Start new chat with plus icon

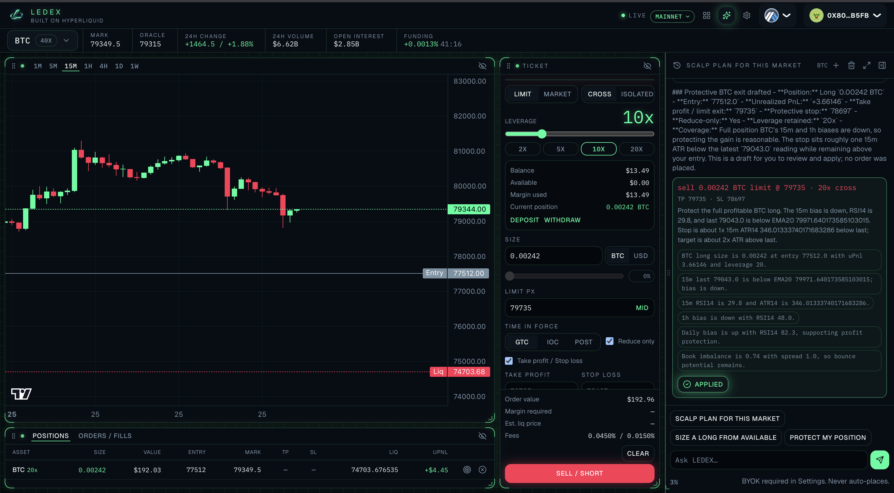836,65
